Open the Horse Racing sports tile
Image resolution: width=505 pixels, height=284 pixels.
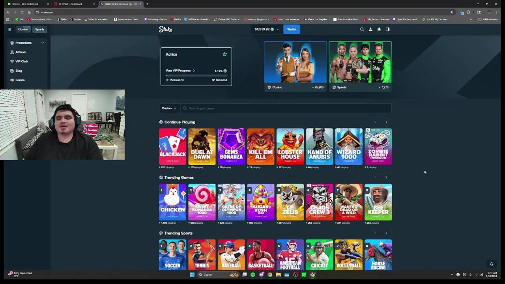tap(378, 255)
